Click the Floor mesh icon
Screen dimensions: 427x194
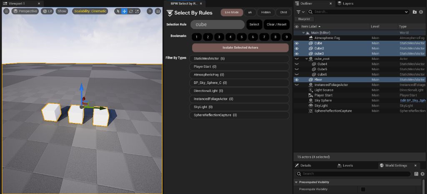coord(310,80)
